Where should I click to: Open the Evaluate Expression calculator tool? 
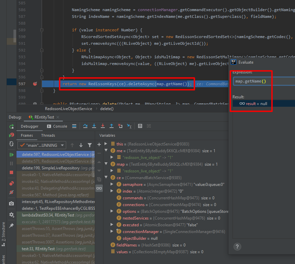point(140,126)
